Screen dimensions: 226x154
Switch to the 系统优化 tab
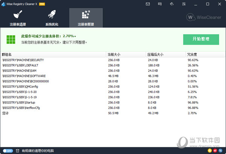52,18
